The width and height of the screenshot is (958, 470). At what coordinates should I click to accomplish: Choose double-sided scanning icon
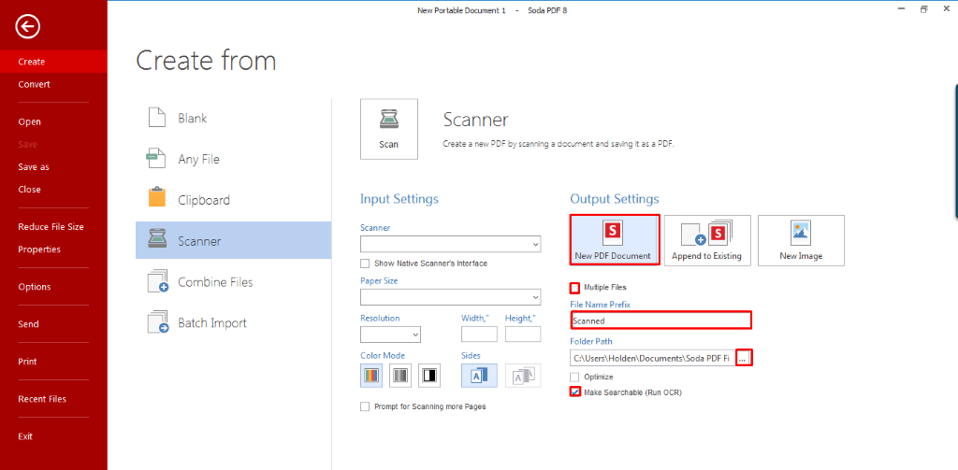[523, 376]
